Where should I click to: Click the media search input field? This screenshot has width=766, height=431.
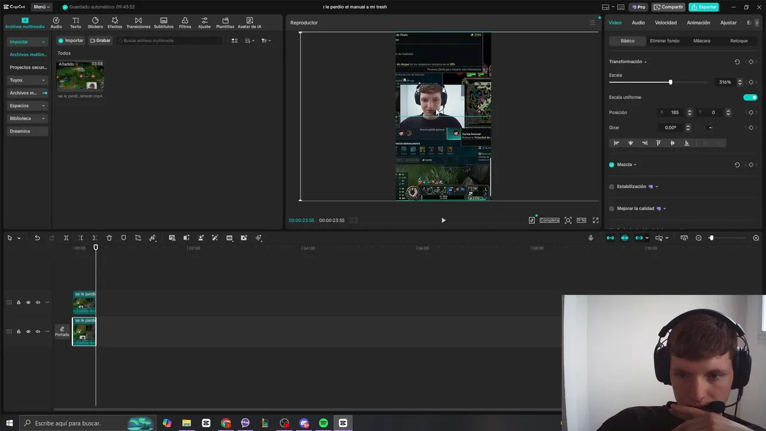[169, 41]
